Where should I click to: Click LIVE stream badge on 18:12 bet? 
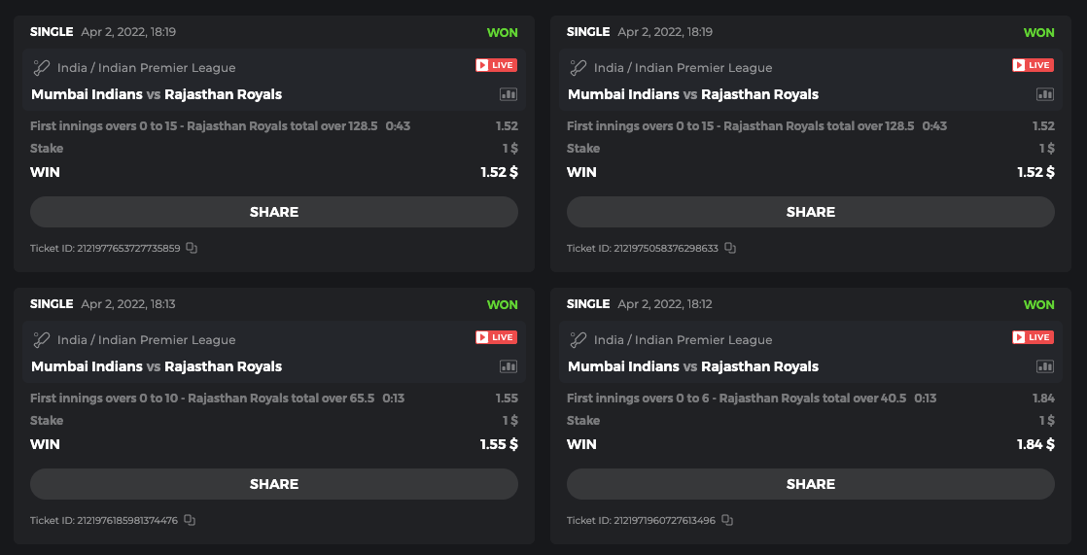(1033, 337)
